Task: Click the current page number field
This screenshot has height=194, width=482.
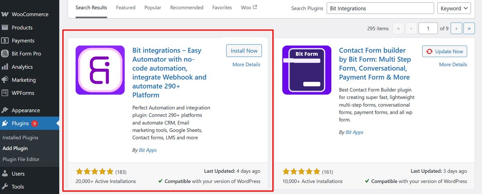Action: [428, 29]
